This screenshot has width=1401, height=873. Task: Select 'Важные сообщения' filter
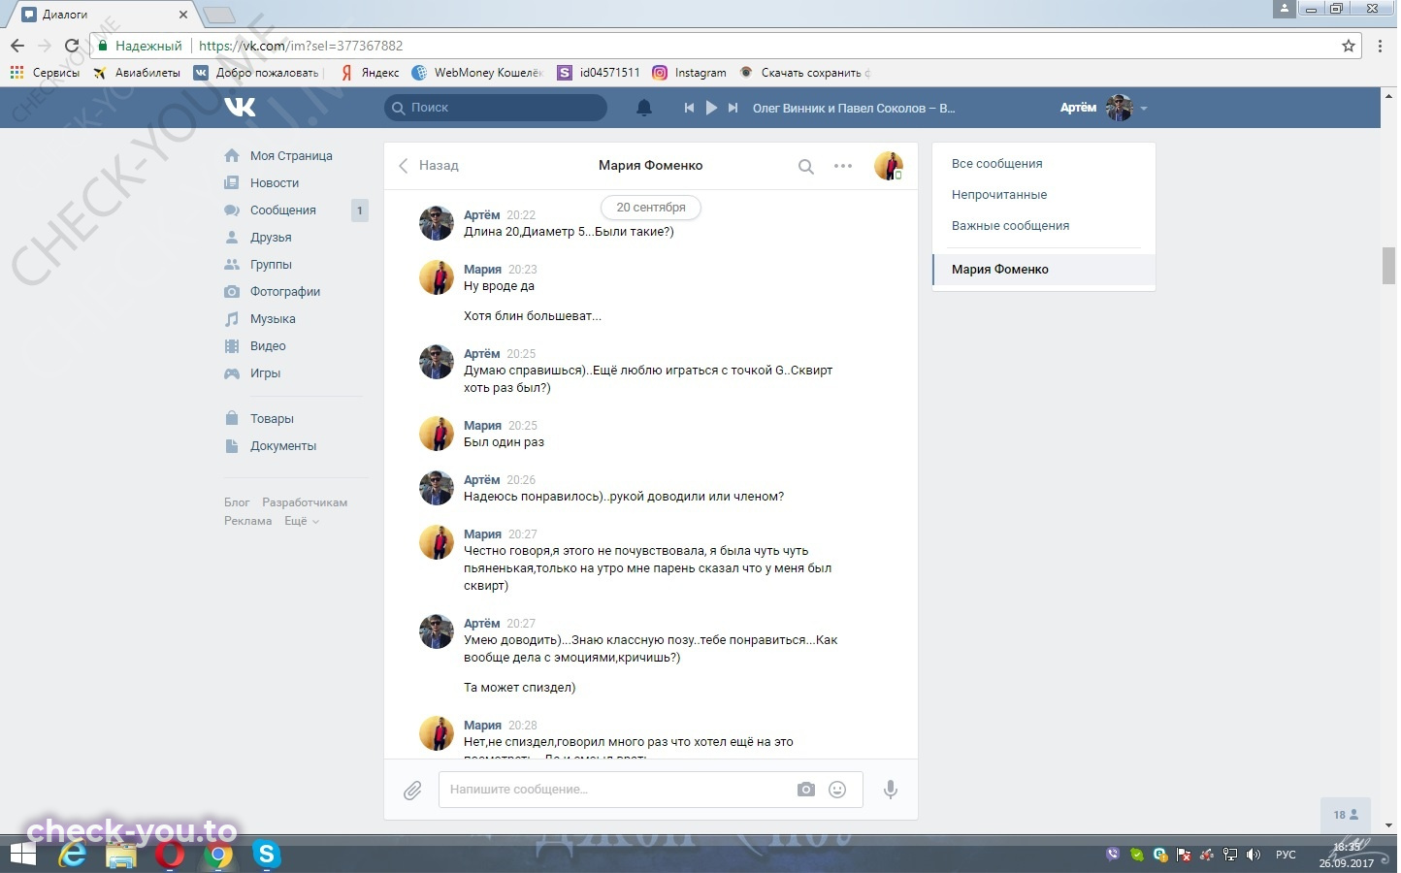(x=1010, y=226)
